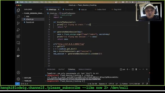
Task: Click the webcam video overlay thumbnail
Action: [x=149, y=12]
